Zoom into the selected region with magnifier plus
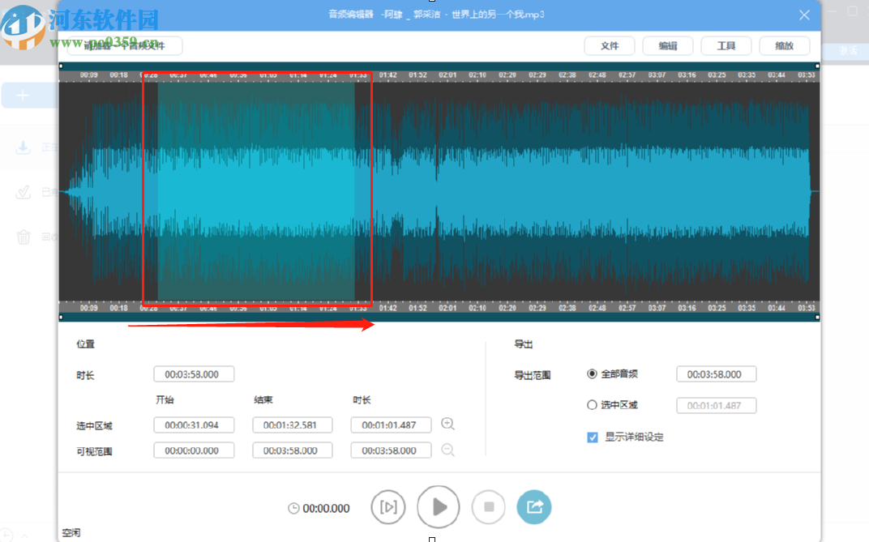This screenshot has height=542, width=869. [x=447, y=423]
